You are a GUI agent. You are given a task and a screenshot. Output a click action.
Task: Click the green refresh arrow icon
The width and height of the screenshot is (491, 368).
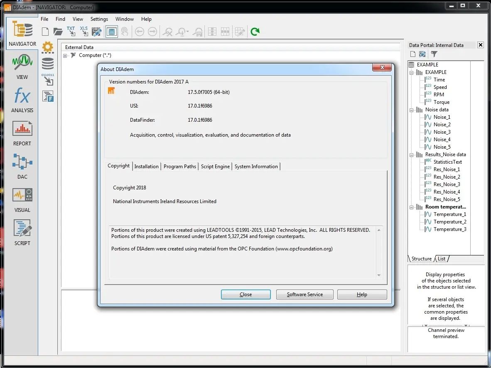coord(255,32)
